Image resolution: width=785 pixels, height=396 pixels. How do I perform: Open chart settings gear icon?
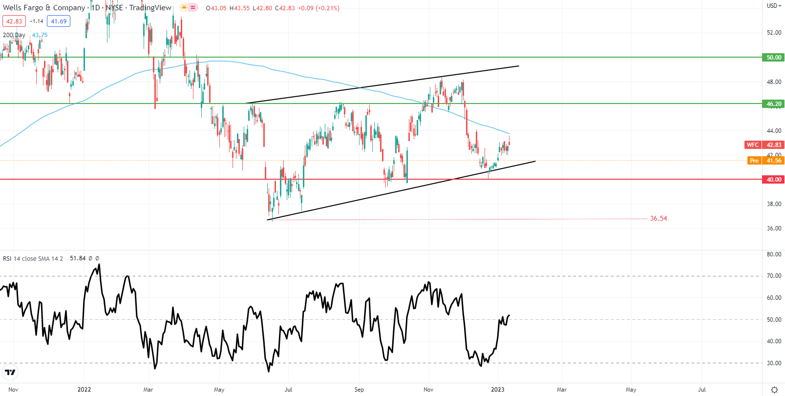point(774,390)
